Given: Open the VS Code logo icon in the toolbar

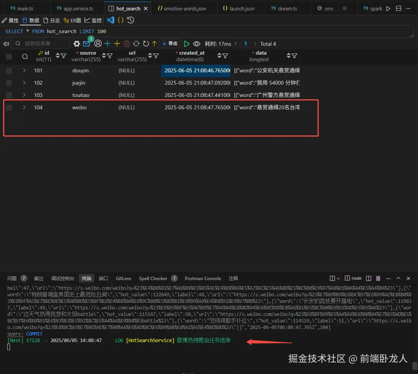Looking at the screenshot, I should click(110, 20).
